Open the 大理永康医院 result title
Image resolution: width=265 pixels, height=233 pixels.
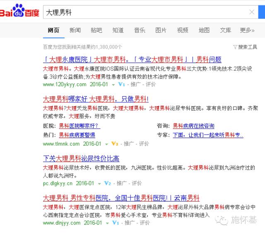(132, 59)
